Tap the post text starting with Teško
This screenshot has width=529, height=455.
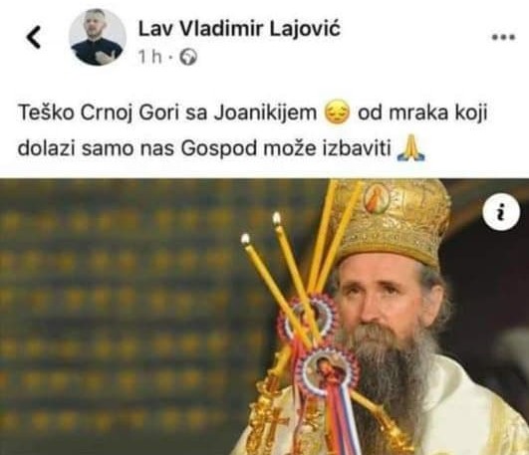(x=253, y=130)
